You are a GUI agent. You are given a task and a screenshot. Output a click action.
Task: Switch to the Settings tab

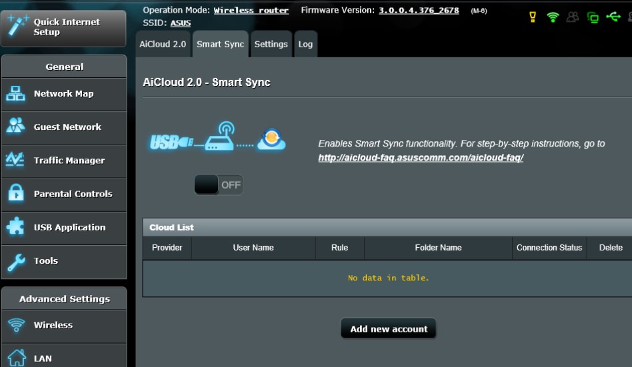[271, 44]
